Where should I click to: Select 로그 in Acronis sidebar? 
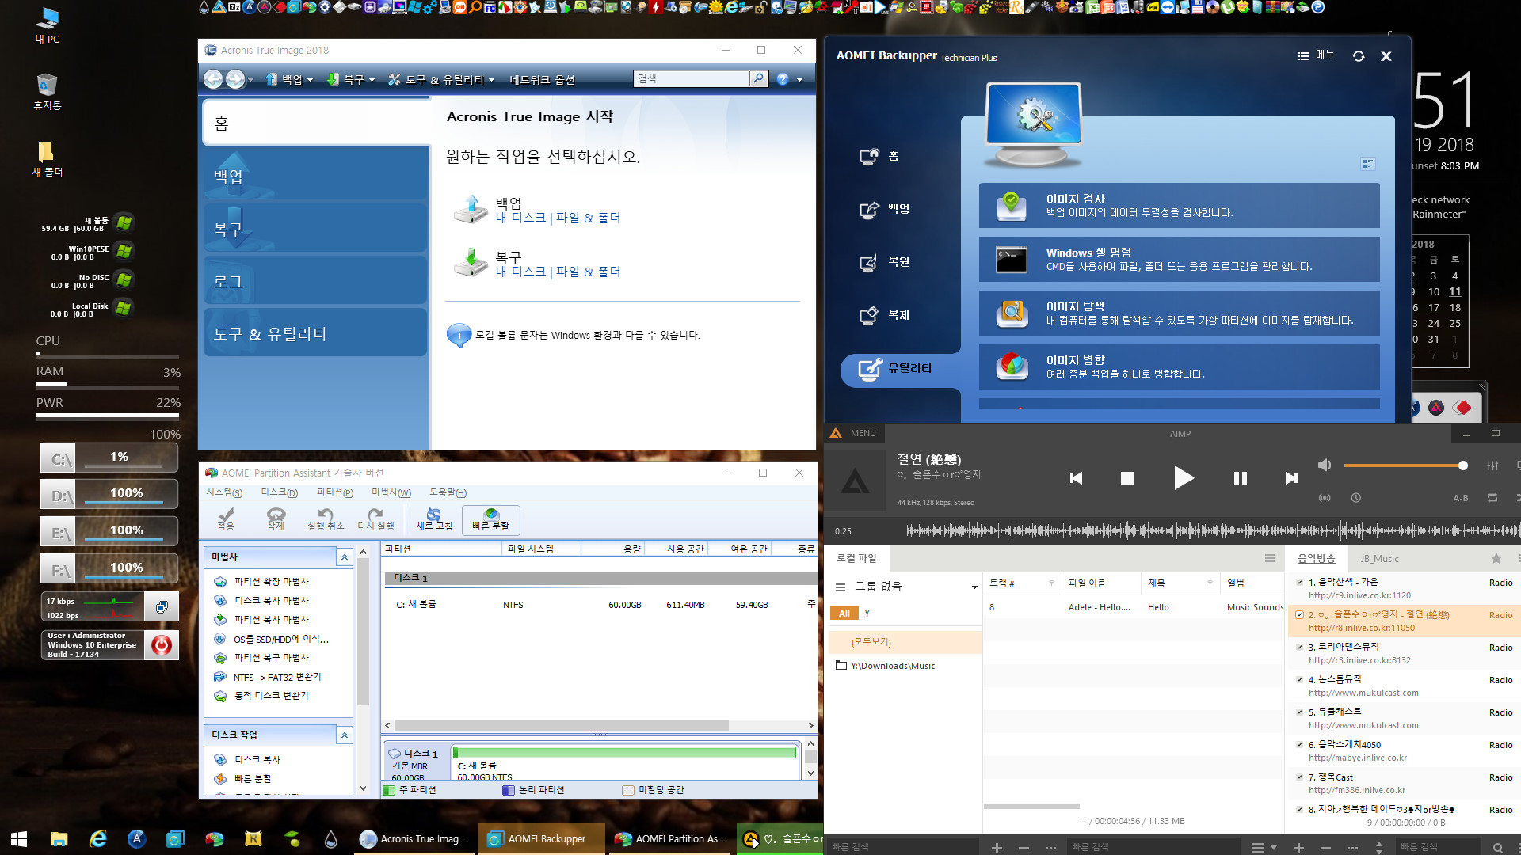[x=315, y=281]
